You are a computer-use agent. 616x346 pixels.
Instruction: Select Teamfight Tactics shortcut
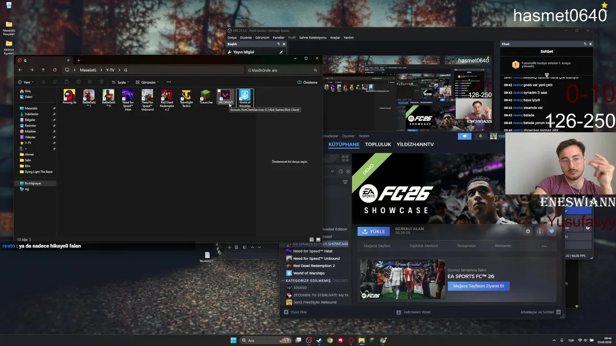pyautogui.click(x=186, y=98)
